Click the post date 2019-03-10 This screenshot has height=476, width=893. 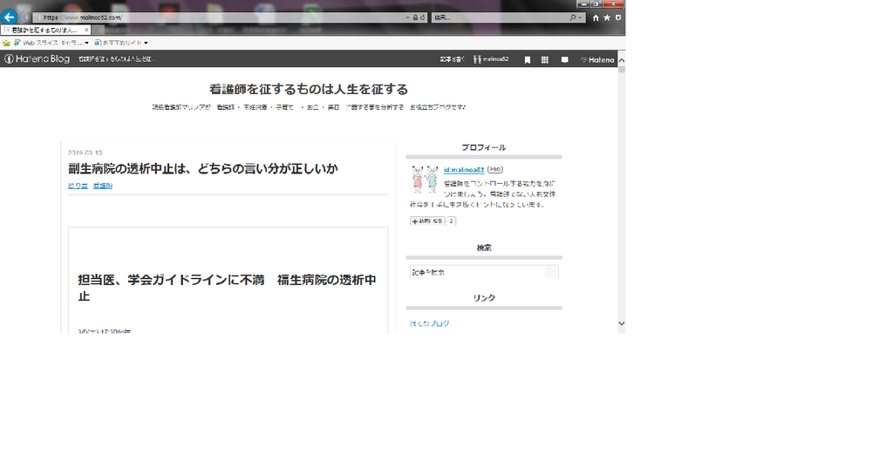85,153
